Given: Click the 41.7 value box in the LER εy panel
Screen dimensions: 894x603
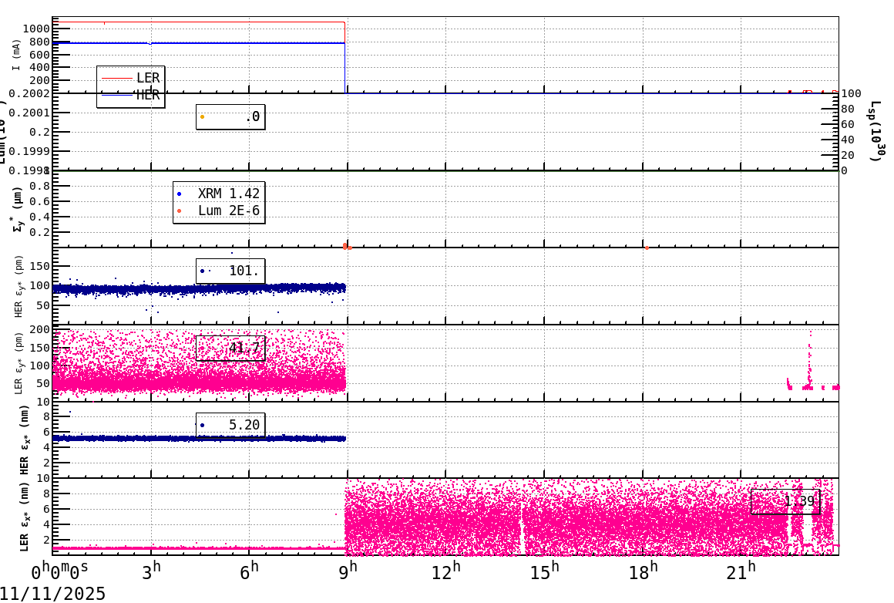Looking at the screenshot, I should [230, 348].
